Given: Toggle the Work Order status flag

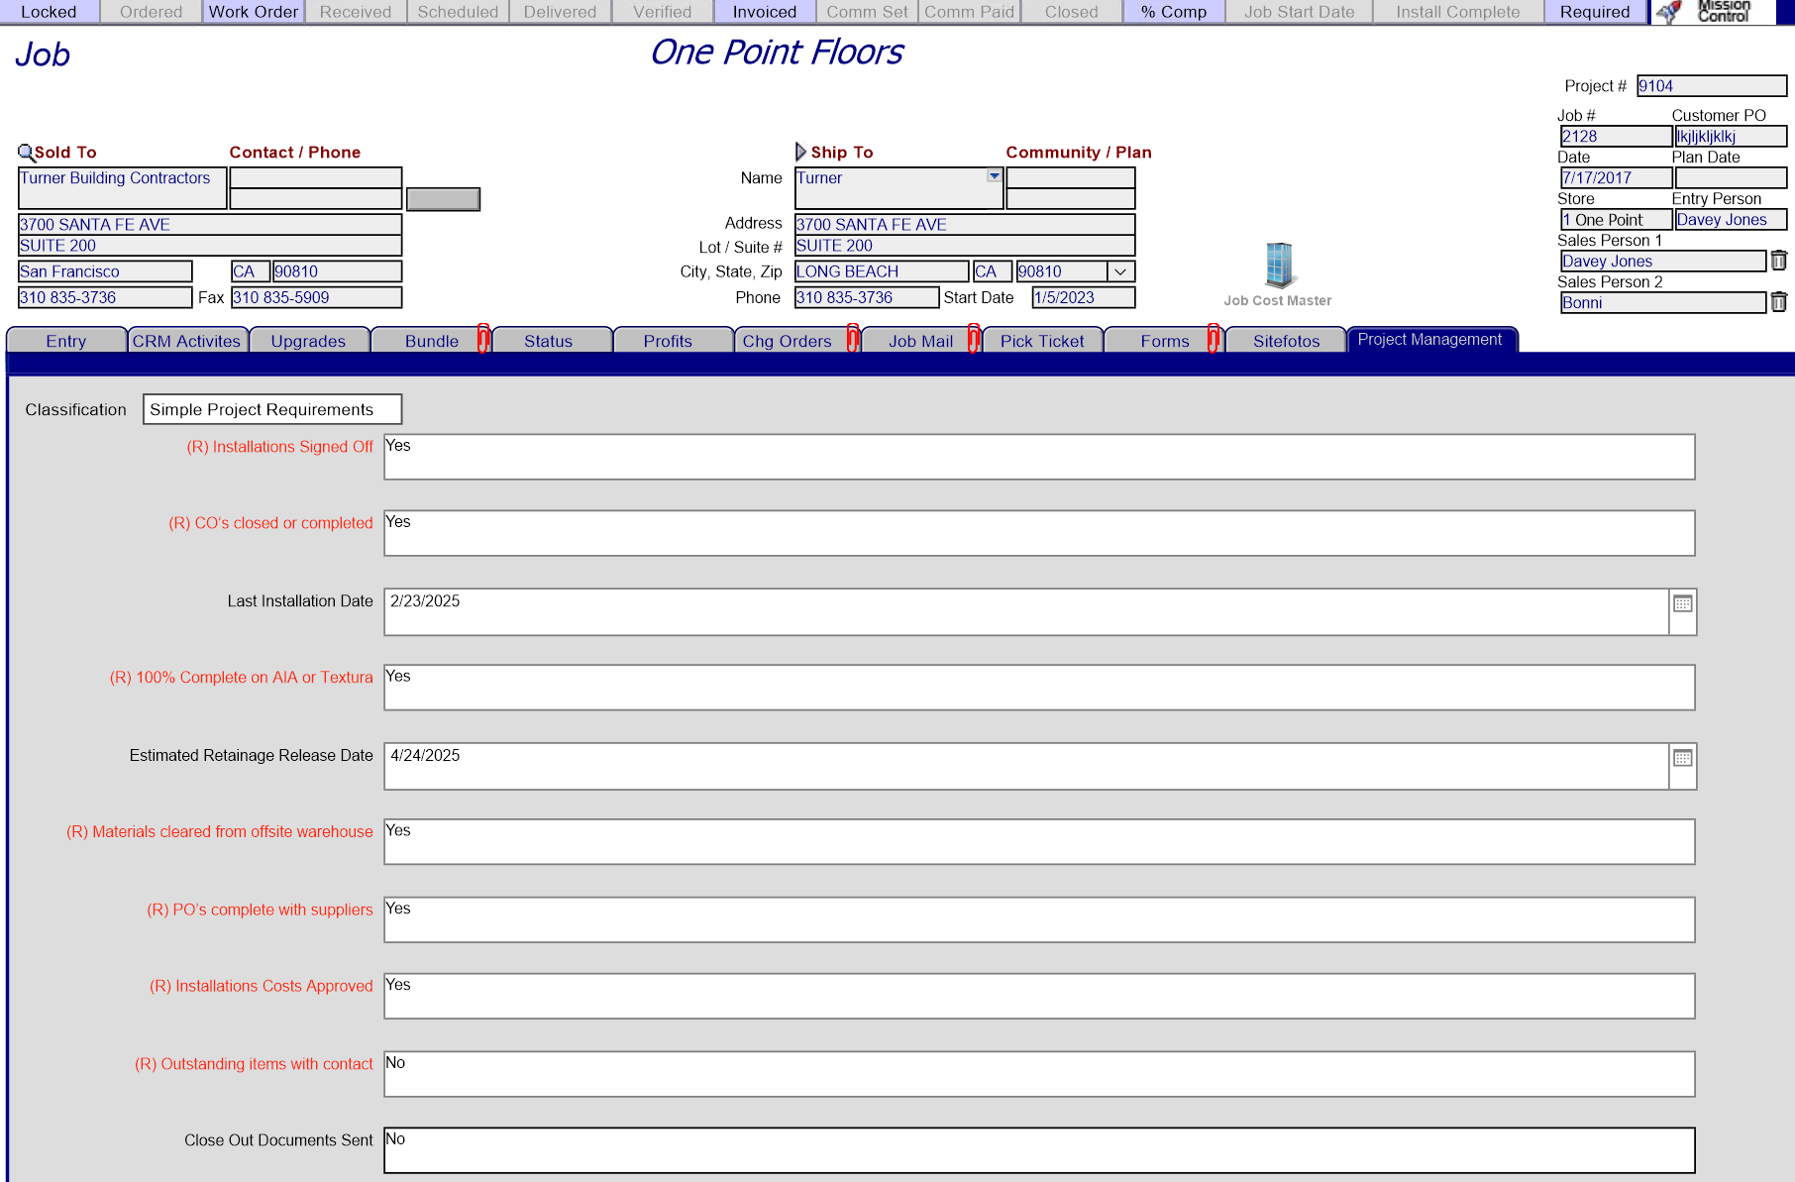Looking at the screenshot, I should click(x=253, y=11).
